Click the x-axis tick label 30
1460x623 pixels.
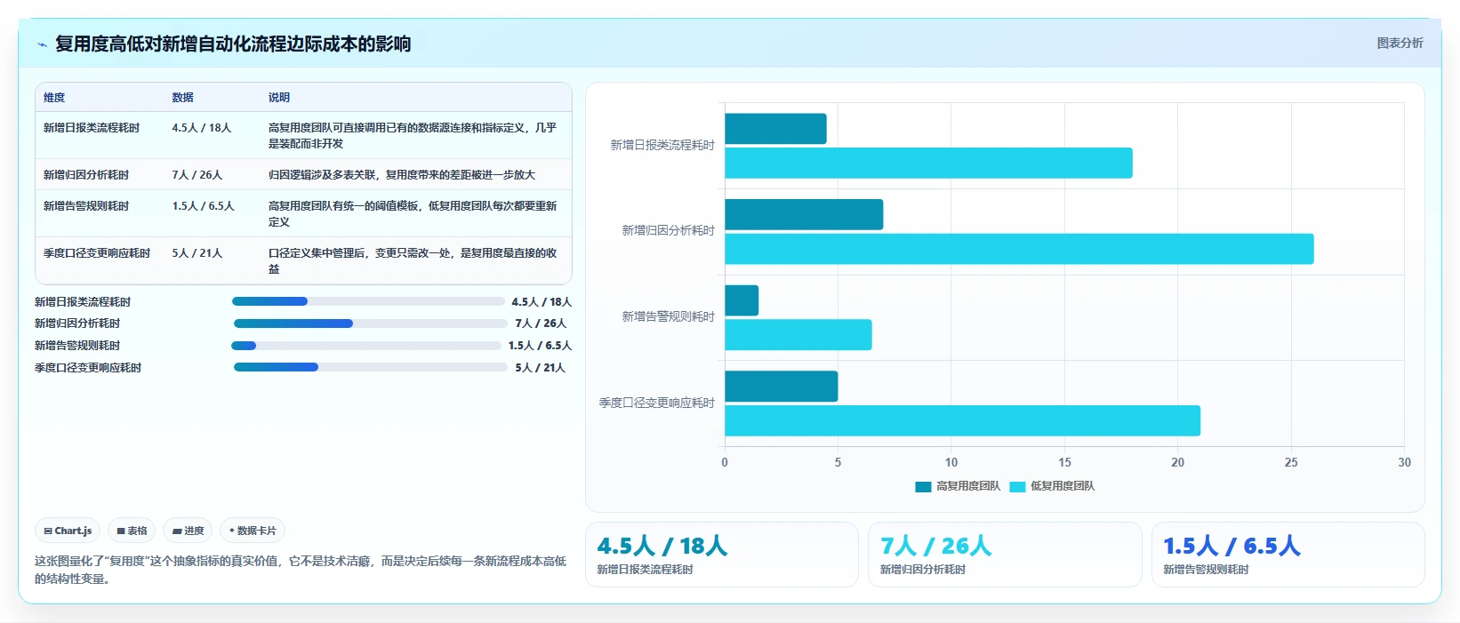click(1404, 462)
